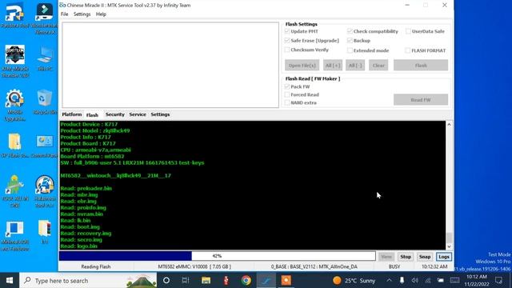
Task: Switch to the Service tab
Action: coord(138,114)
